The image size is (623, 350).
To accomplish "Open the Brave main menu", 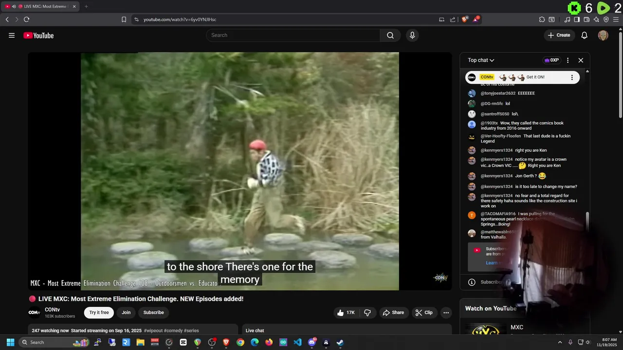I will point(616,19).
